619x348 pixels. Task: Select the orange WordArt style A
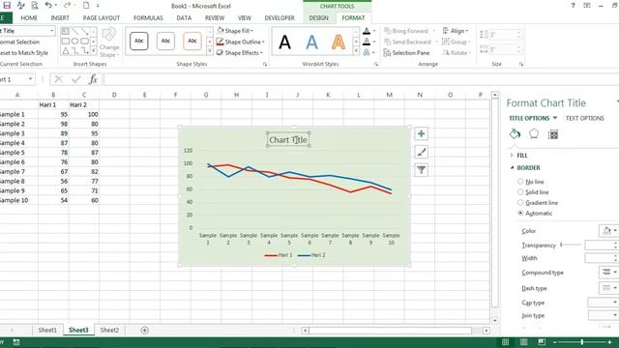click(338, 42)
